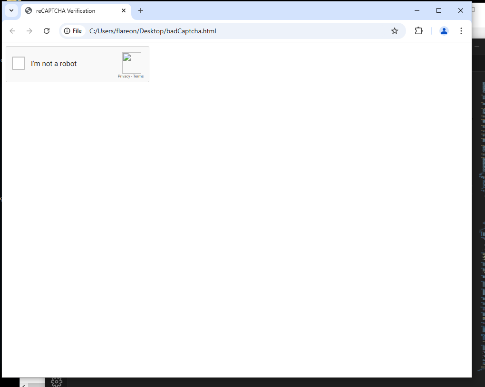
Task: Open the Privacy link in captcha
Action: pos(124,77)
